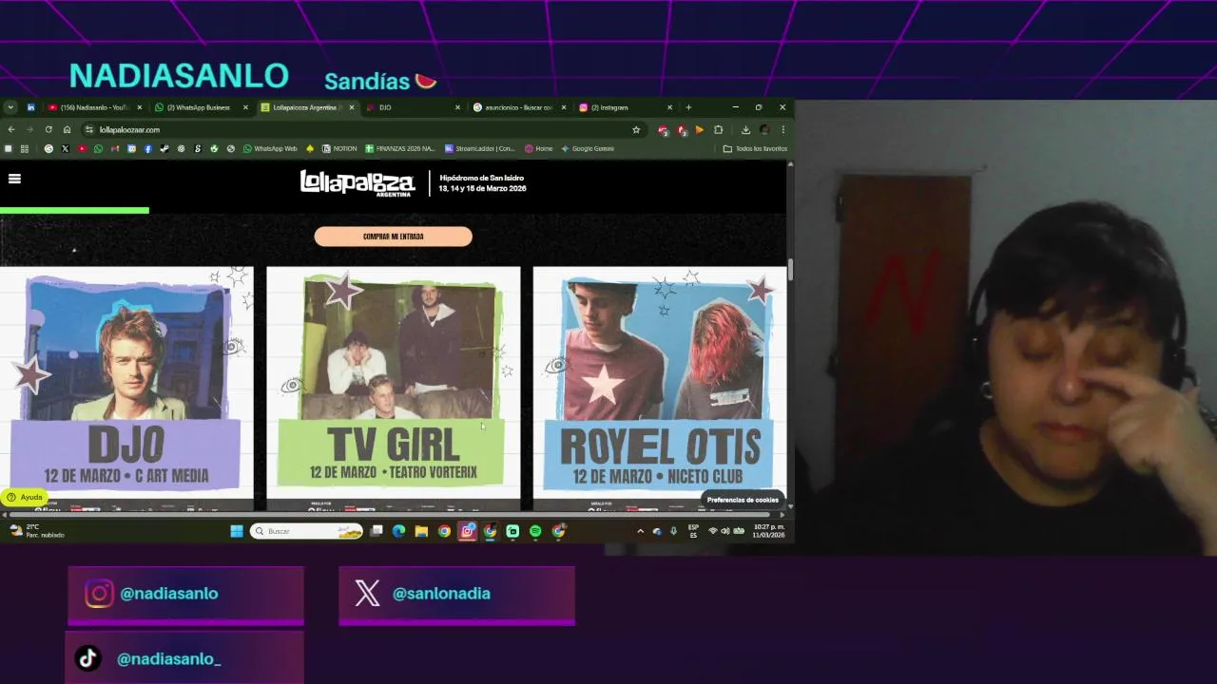Open Preferencias de cookies
This screenshot has height=684, width=1217.
pos(743,500)
